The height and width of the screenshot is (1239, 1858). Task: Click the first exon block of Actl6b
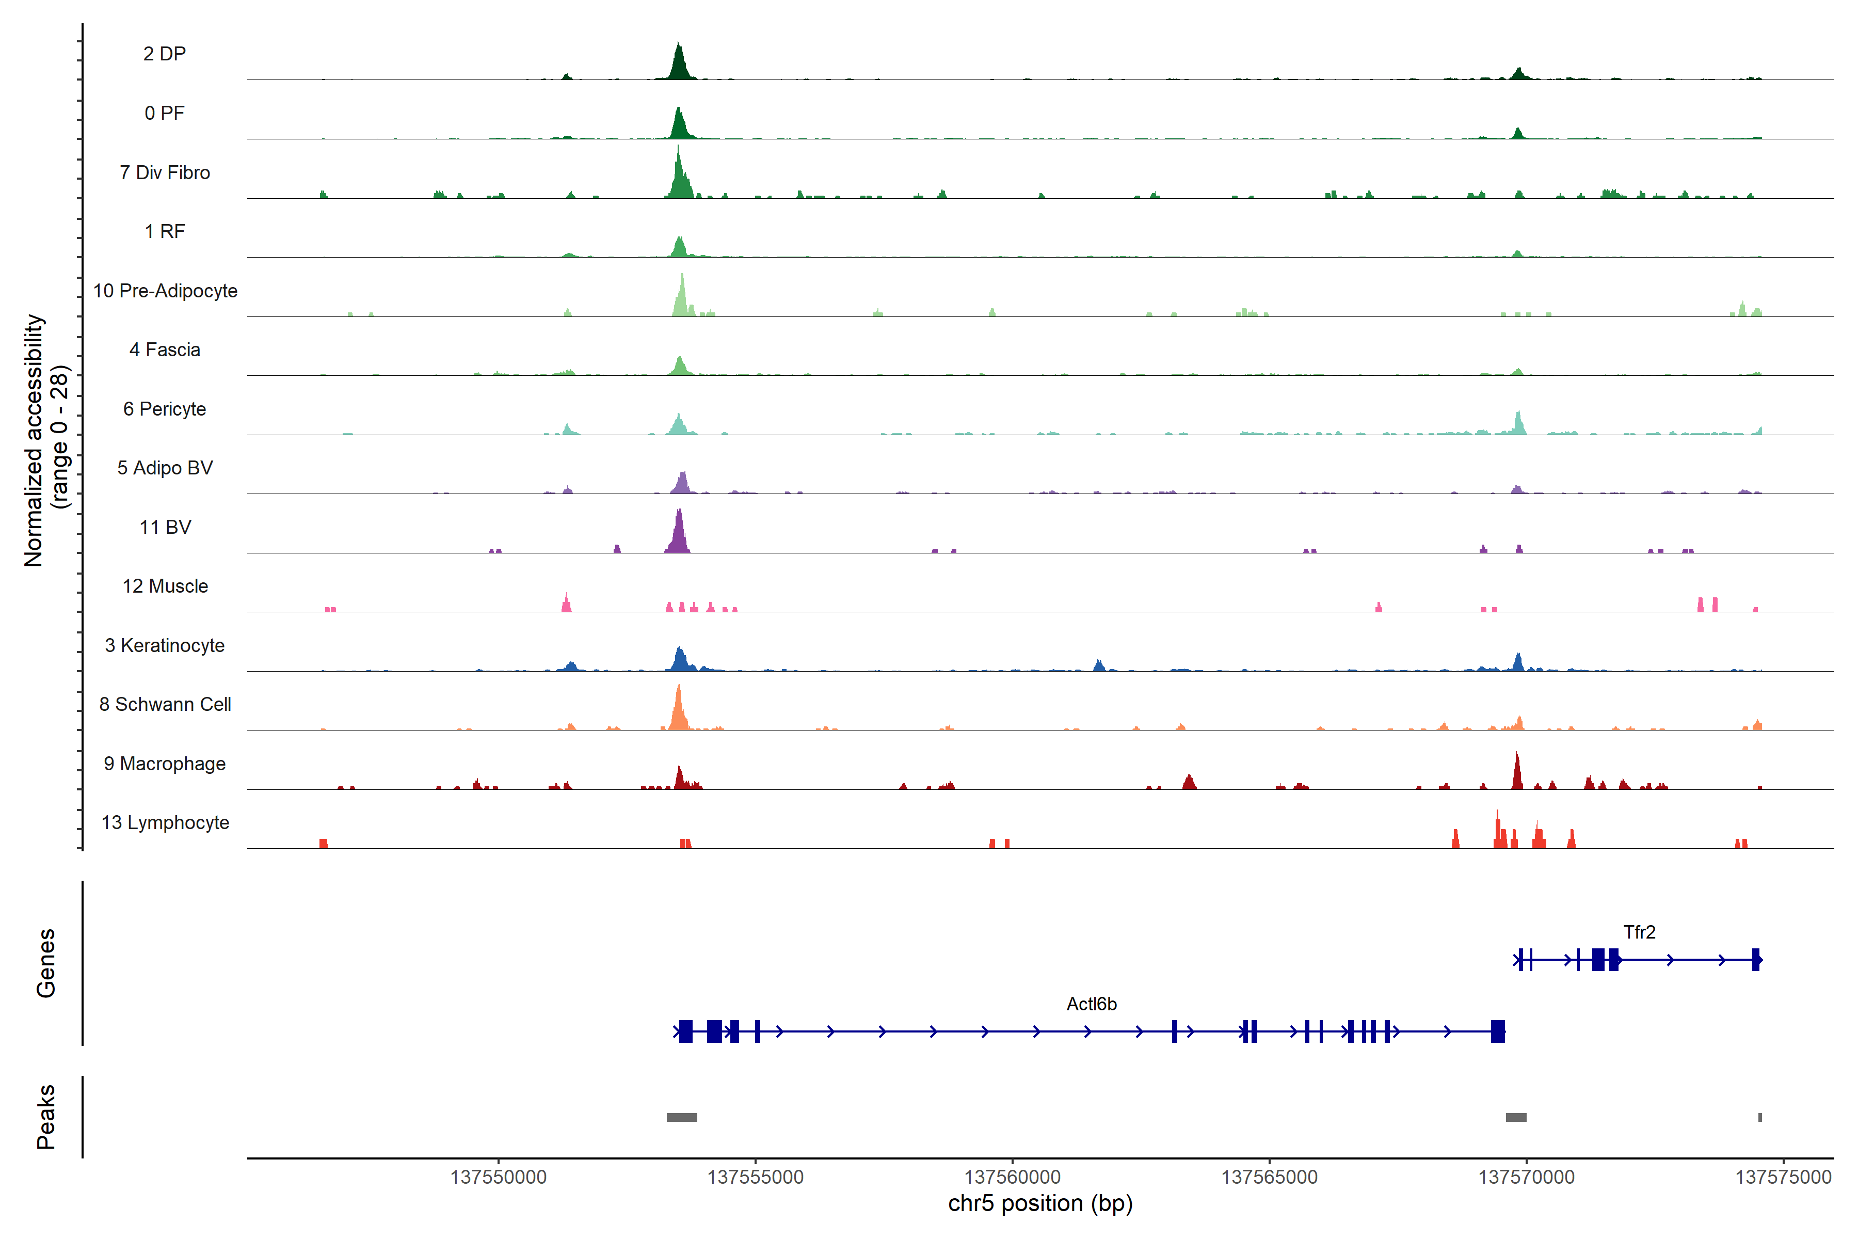click(686, 1031)
